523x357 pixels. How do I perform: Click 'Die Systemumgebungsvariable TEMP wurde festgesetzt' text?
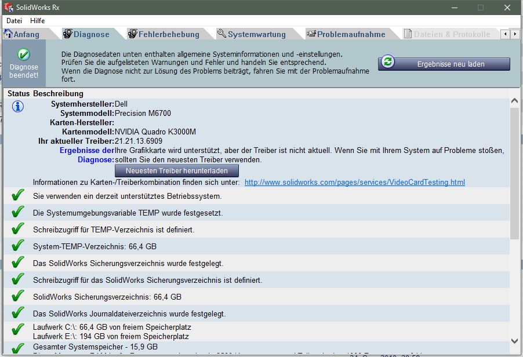128,213
